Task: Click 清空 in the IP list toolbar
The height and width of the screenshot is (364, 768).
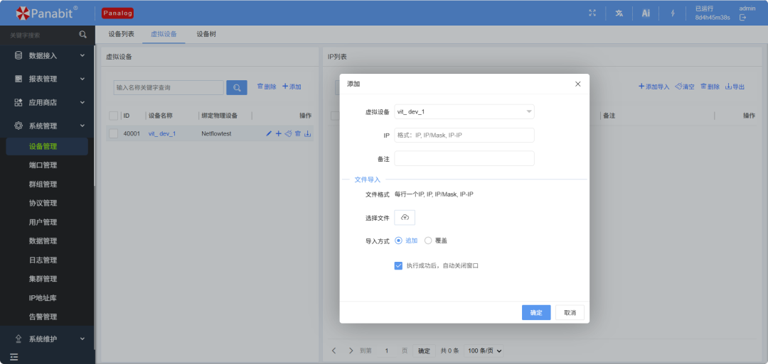Action: [685, 87]
